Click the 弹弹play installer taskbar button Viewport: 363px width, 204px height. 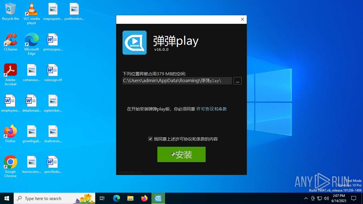158,198
